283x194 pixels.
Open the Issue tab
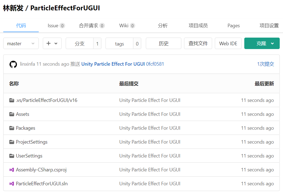click(x=56, y=26)
